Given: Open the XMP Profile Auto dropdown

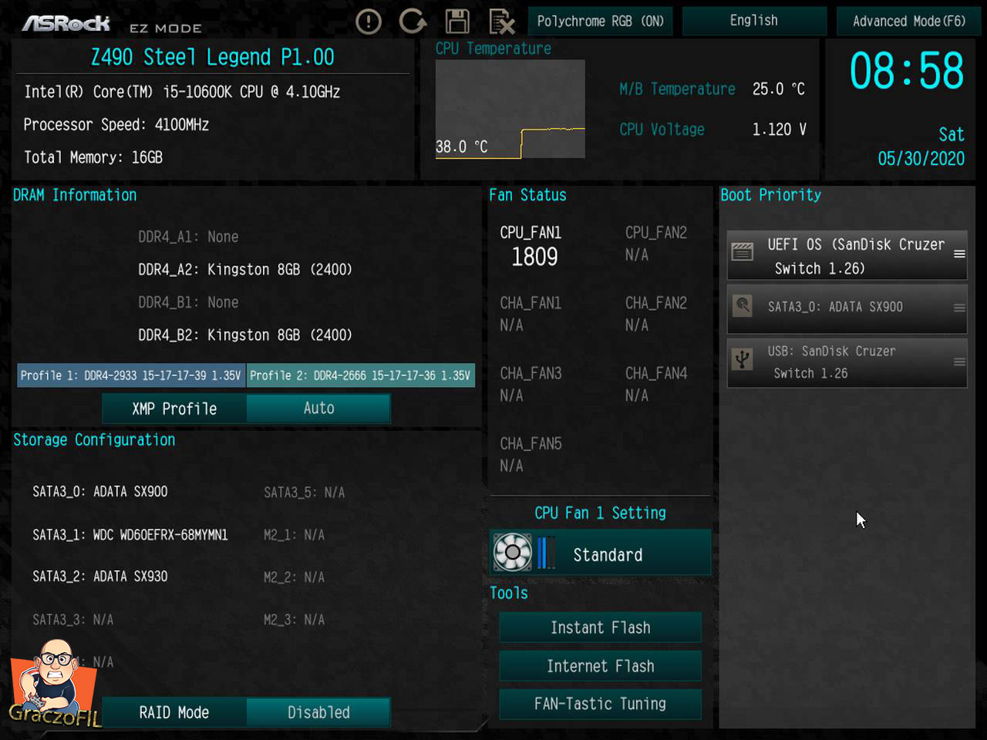Looking at the screenshot, I should [318, 409].
